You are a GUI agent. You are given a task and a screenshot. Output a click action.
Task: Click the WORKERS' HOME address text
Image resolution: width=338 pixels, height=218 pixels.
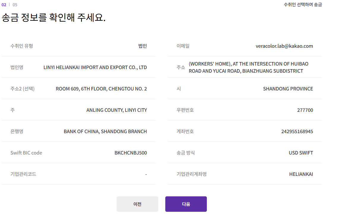[248, 67]
